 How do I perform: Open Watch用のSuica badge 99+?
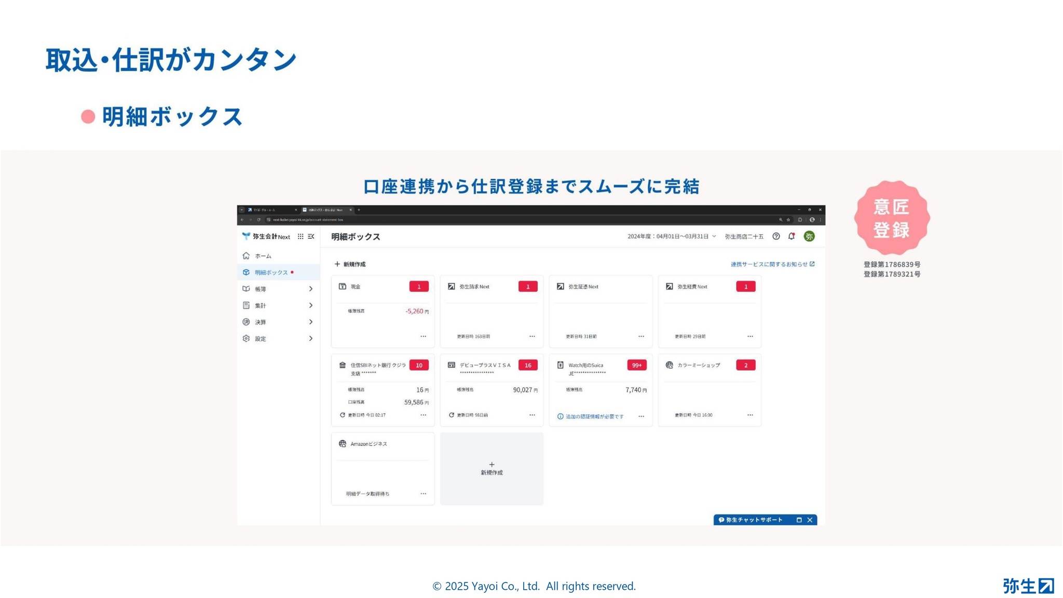tap(637, 365)
